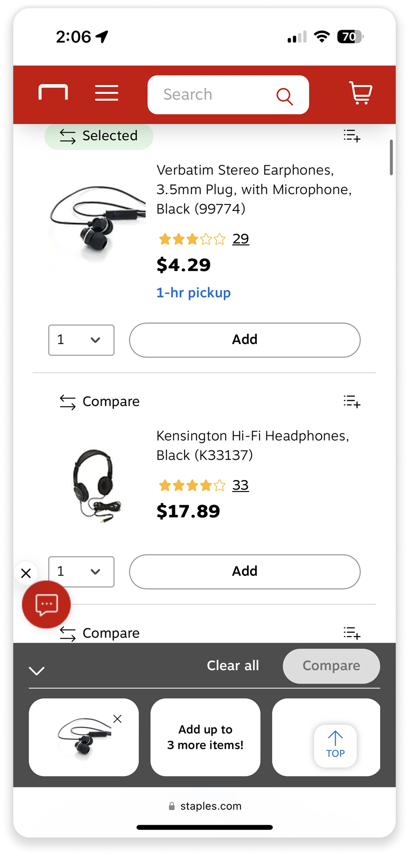Deselect Verbatim Earphones from comparison
This screenshot has height=856, width=409.
coord(99,136)
